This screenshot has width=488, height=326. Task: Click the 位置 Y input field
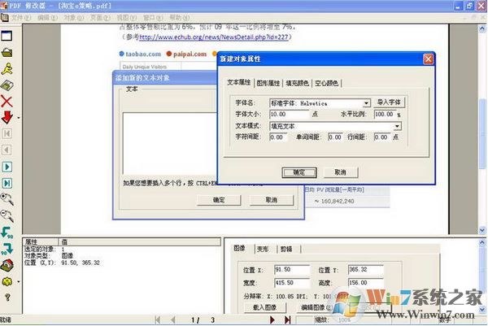366,270
